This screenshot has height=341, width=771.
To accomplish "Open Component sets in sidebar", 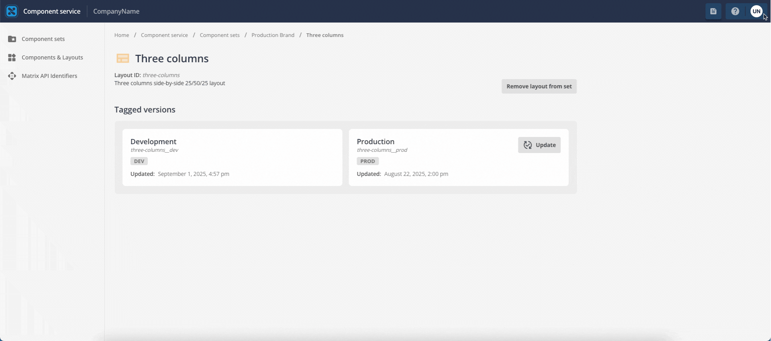I will 43,39.
